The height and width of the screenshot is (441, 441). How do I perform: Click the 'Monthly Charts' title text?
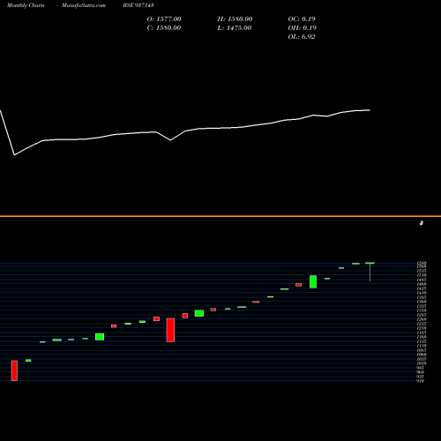(26, 5)
